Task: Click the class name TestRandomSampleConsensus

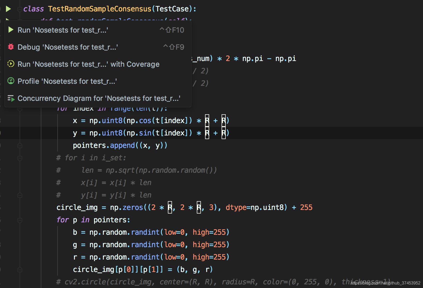Action: tap(99, 9)
